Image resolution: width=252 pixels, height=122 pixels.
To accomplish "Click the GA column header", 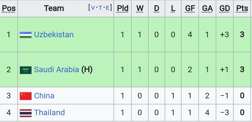I will coord(207,9).
